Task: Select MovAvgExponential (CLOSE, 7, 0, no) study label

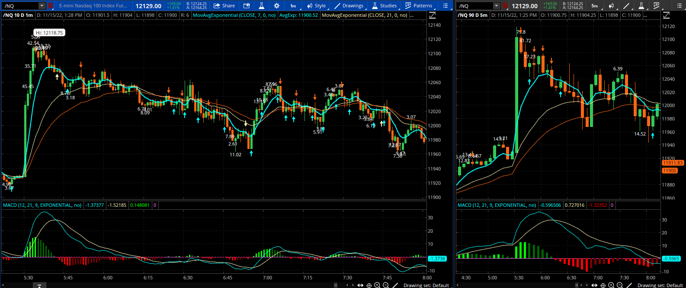Action: pyautogui.click(x=234, y=15)
